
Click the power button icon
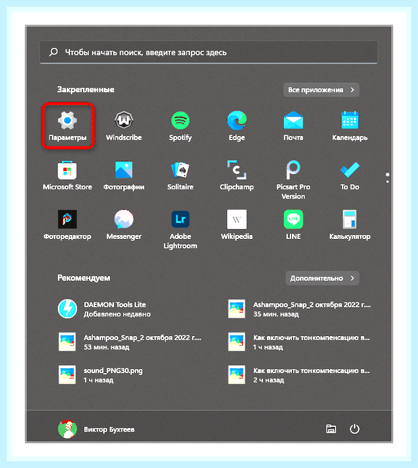(355, 429)
